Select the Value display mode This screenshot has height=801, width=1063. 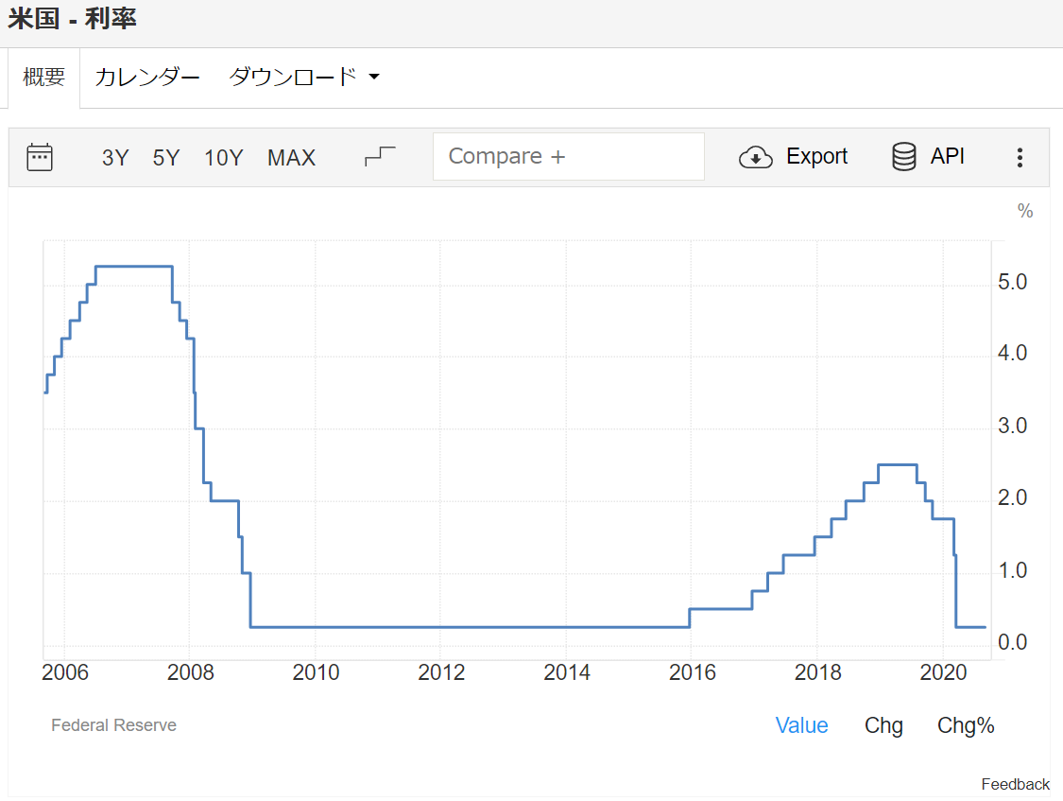801,725
